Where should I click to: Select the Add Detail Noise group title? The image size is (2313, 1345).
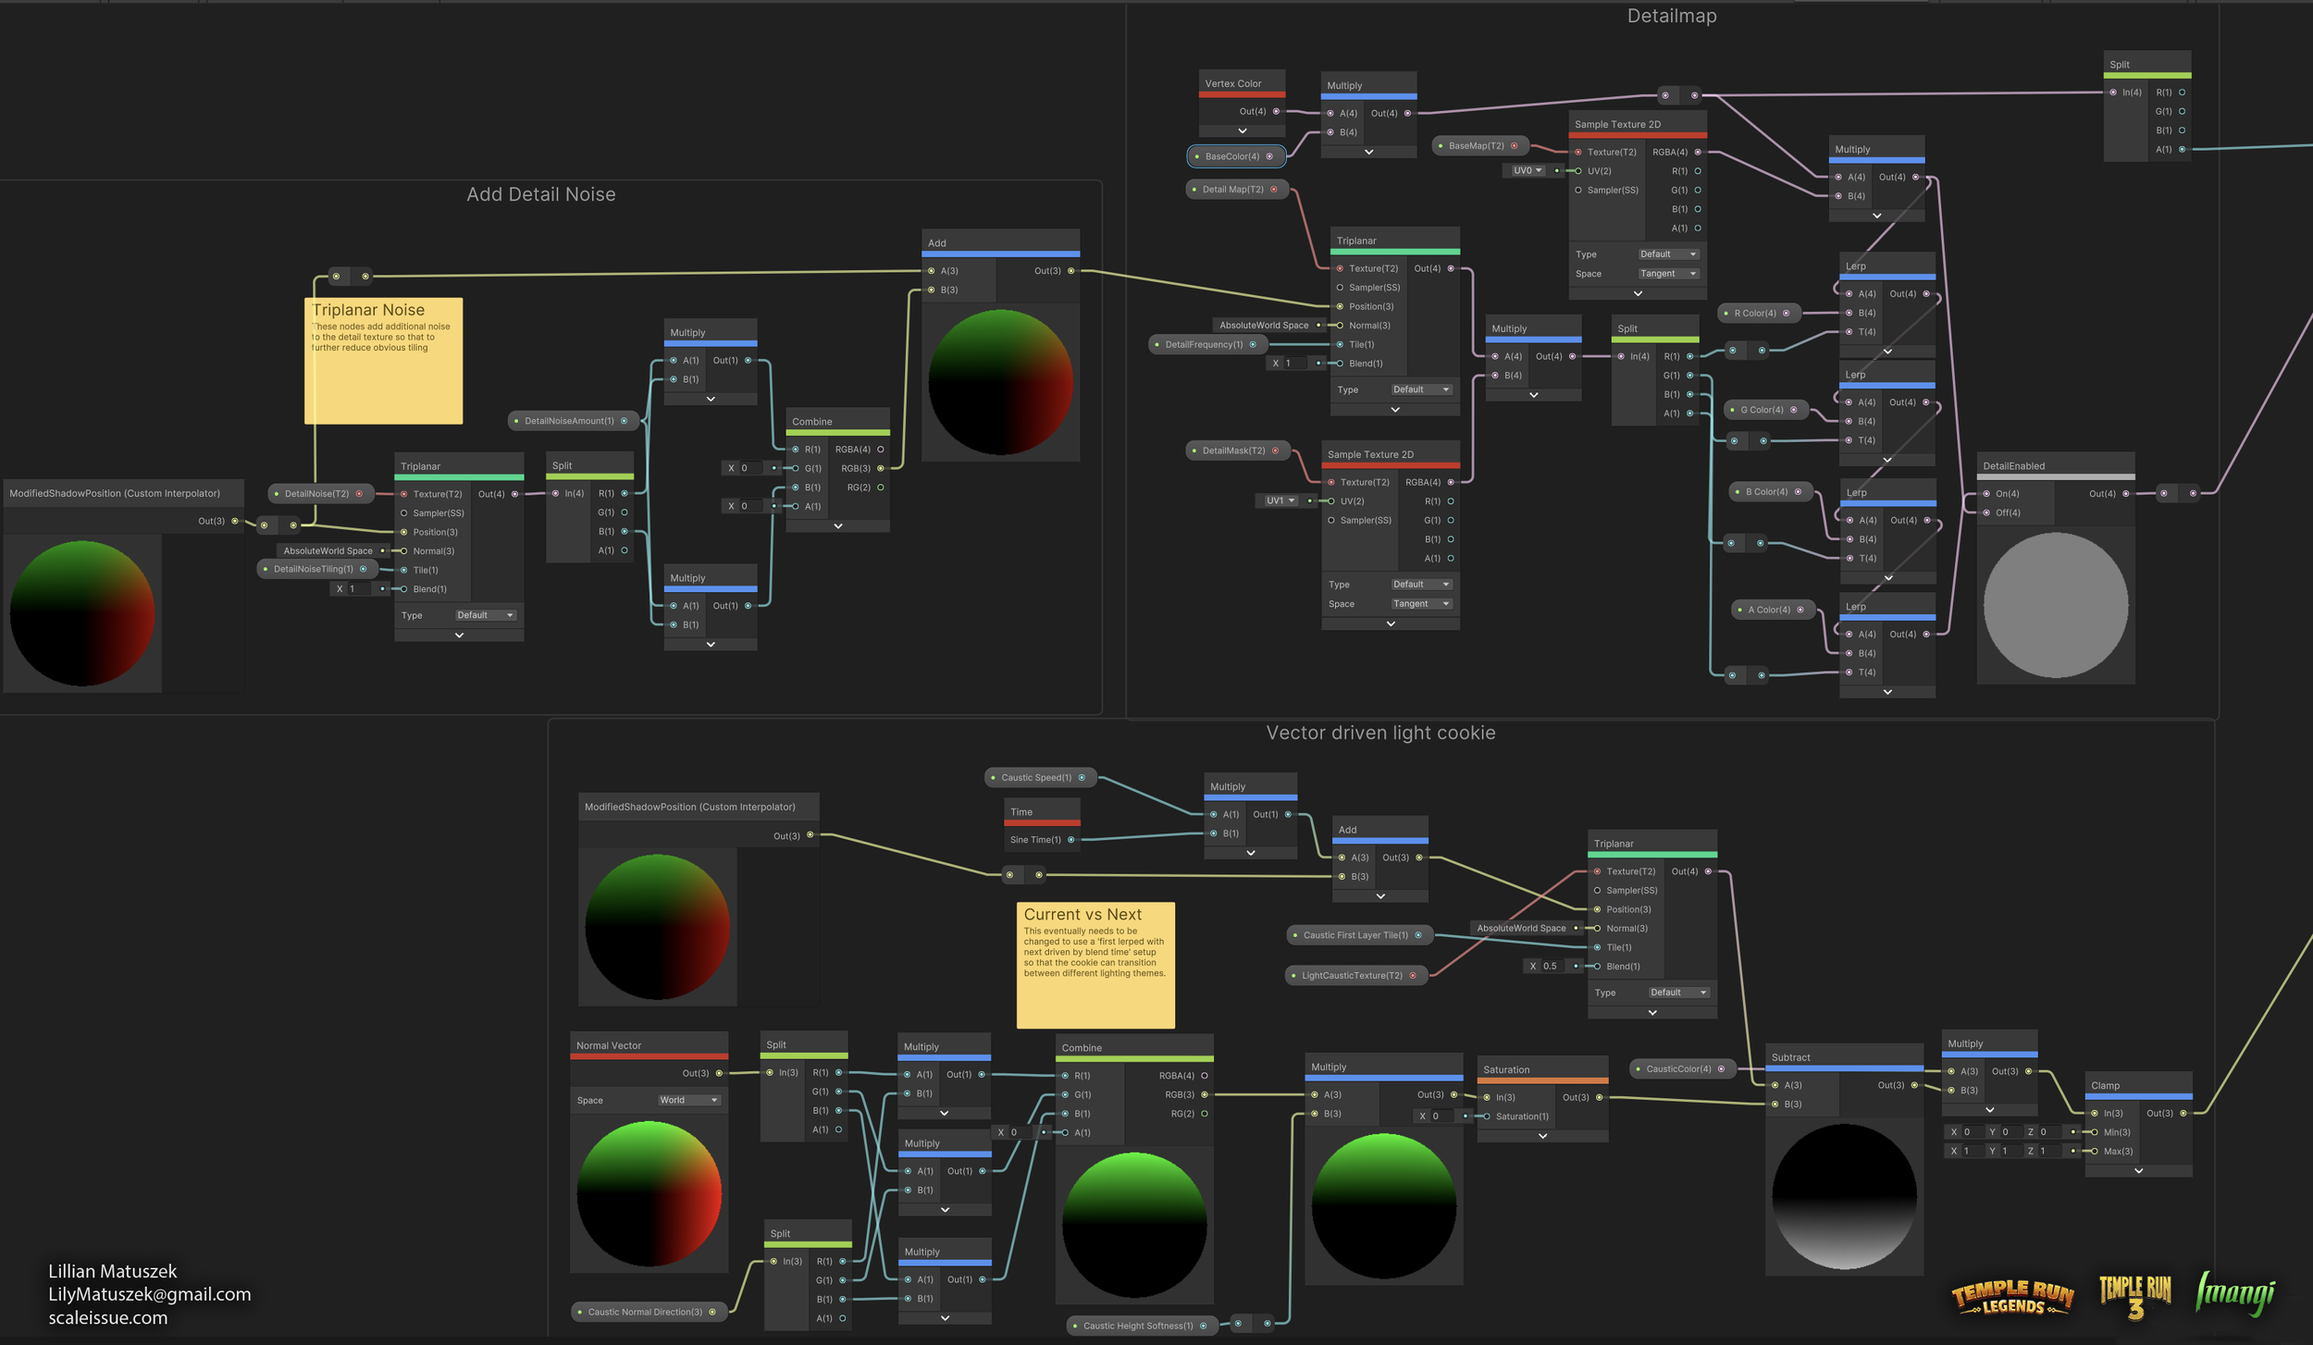point(541,195)
